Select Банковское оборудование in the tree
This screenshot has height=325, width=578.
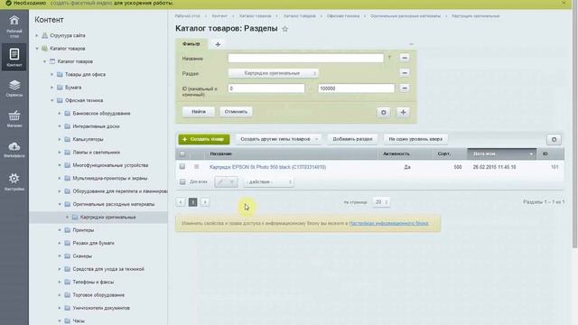[x=101, y=114]
